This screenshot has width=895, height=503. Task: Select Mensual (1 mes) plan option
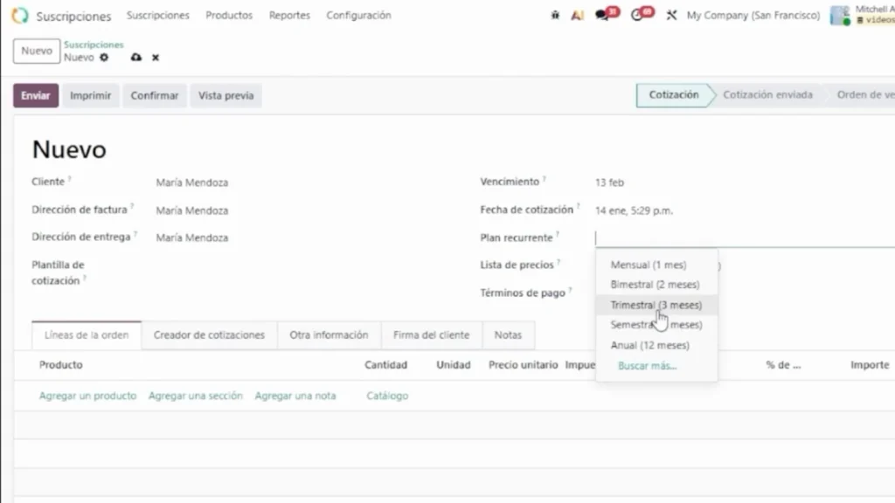point(649,265)
